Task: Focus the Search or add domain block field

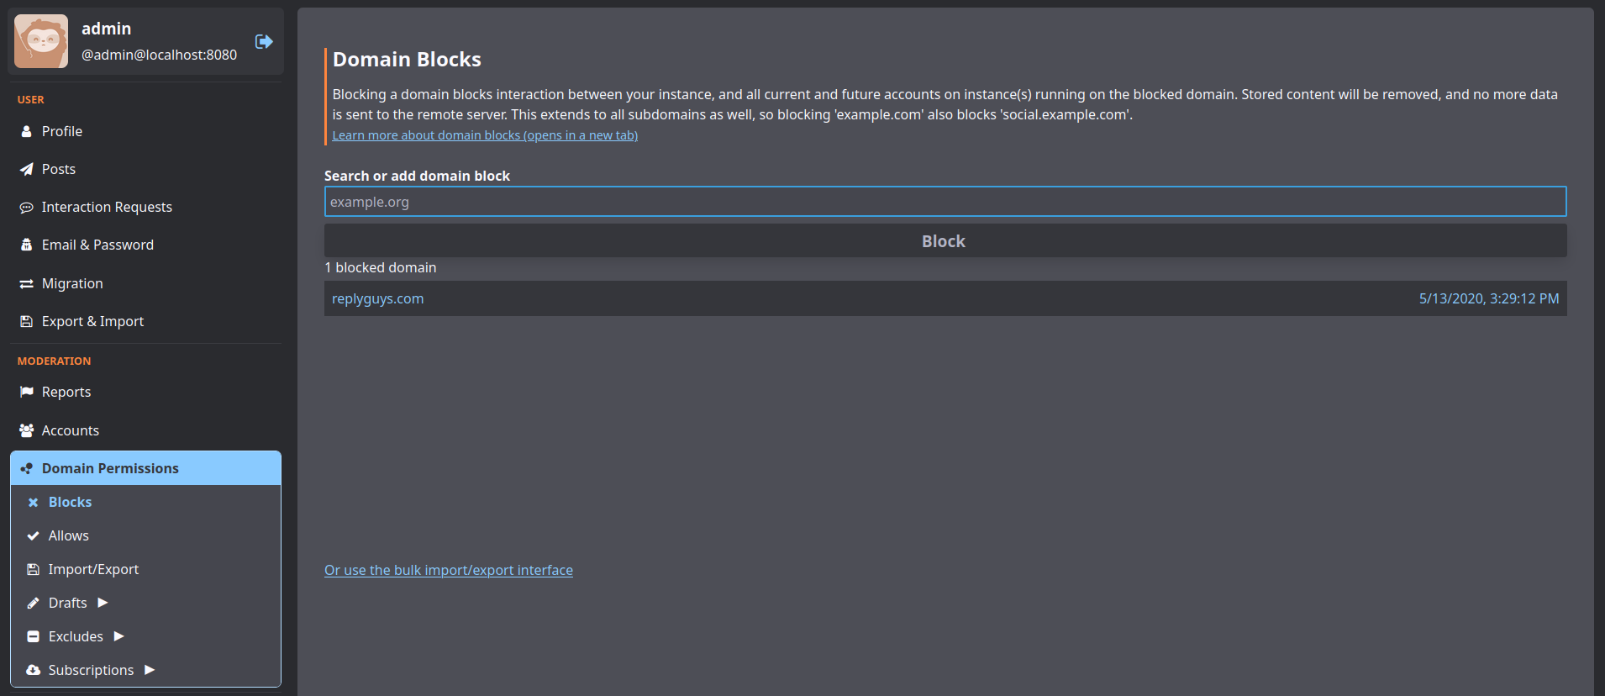Action: click(x=945, y=202)
